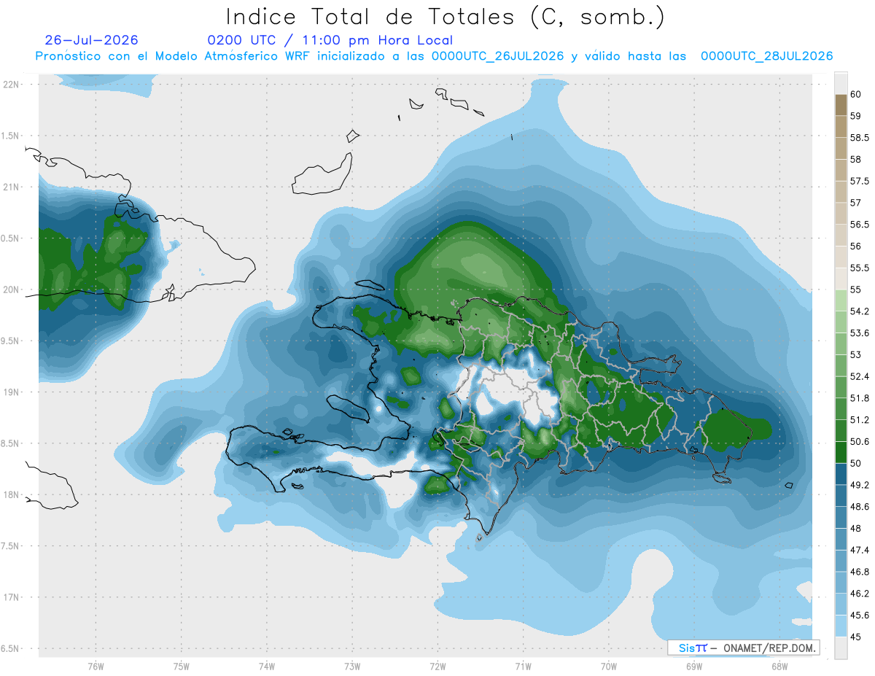Viewport: 875px width, 676px height.
Task: Click the 71W longitude label
Action: (523, 666)
